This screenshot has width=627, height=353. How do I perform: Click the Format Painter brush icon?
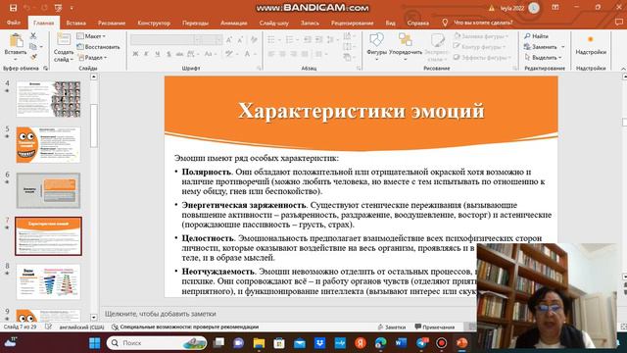[x=34, y=57]
